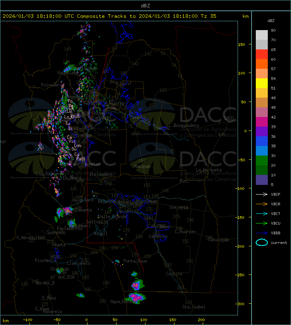This screenshot has height=325, width=291.
Task: Select the light gray 80–70 dBZ swatch
Action: click(262, 35)
